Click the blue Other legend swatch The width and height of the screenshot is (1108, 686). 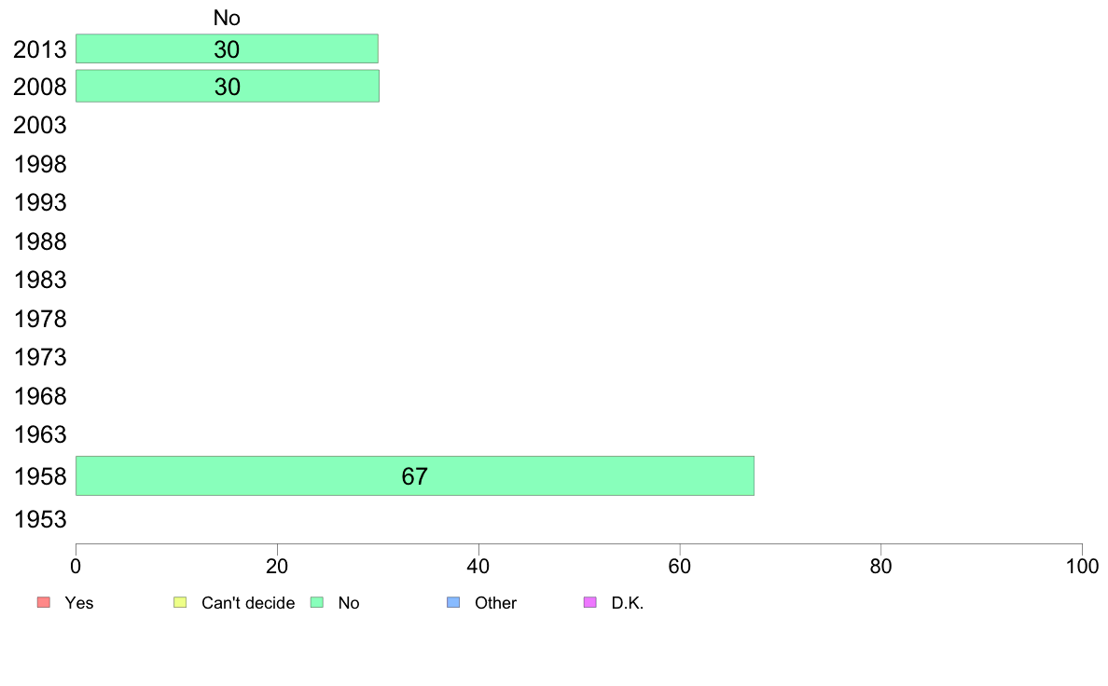pos(453,603)
